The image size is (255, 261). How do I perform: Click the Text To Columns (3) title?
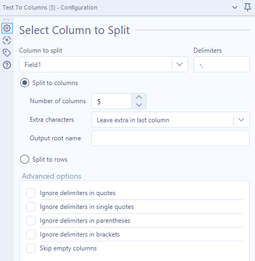[50, 8]
